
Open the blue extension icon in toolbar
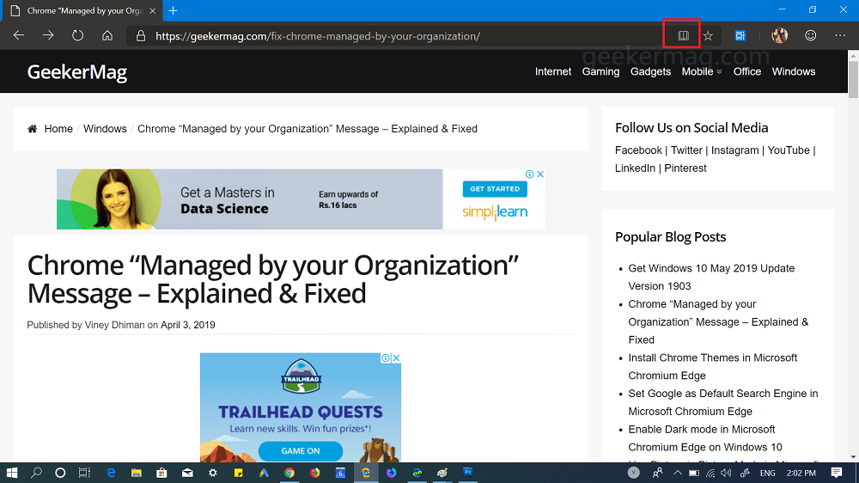(x=740, y=35)
